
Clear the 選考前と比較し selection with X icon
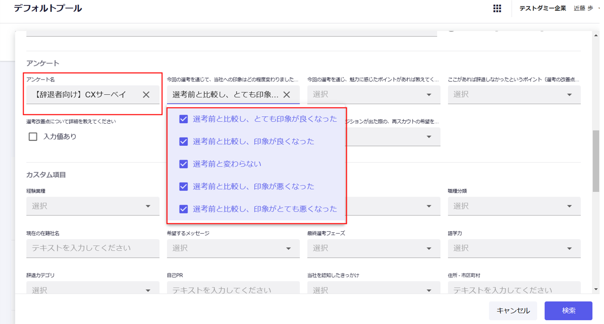287,95
